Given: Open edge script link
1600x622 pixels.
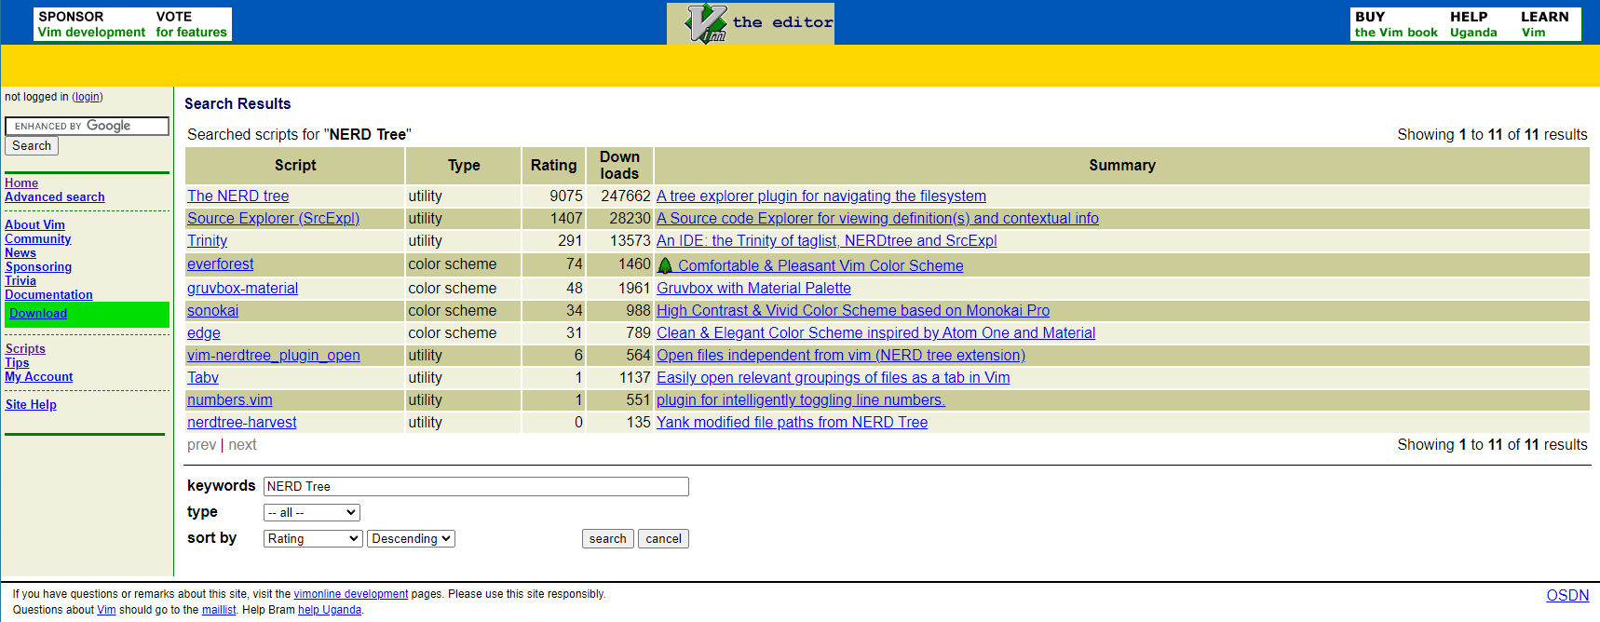Looking at the screenshot, I should (204, 333).
